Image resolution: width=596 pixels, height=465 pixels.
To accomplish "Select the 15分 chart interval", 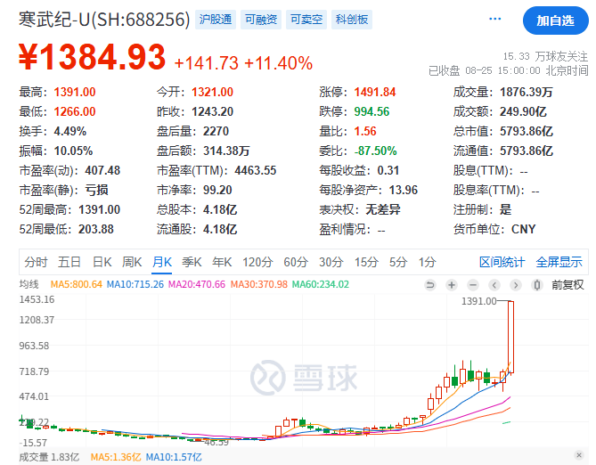I will pos(366,262).
